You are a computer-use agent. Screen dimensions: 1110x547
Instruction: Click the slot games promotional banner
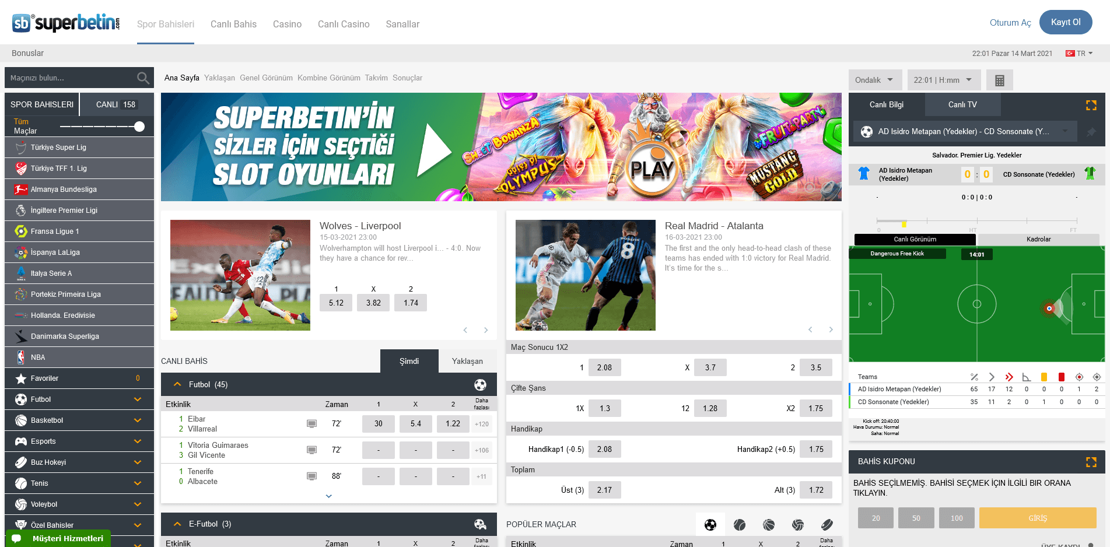click(501, 147)
